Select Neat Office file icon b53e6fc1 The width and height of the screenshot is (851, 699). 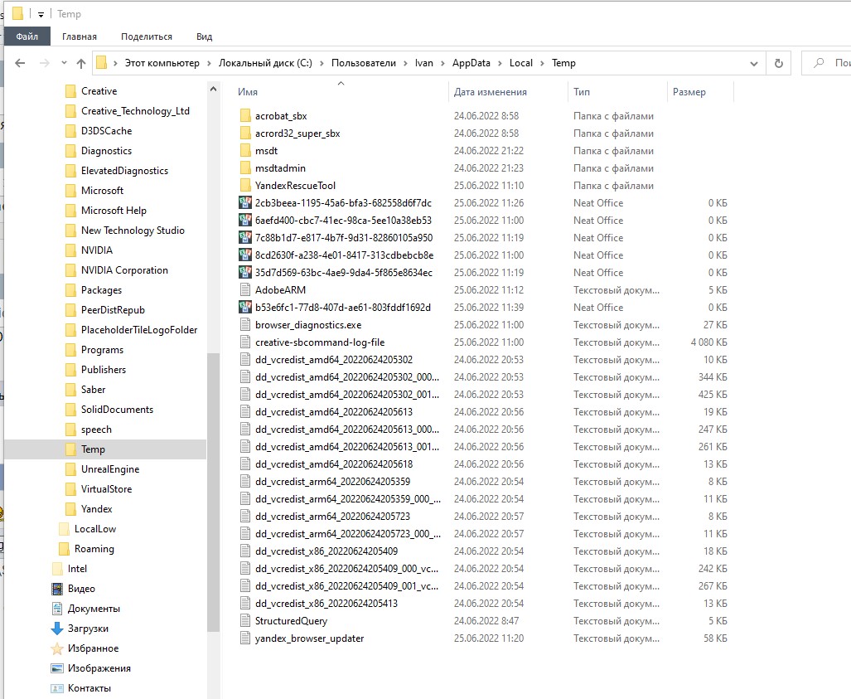245,307
